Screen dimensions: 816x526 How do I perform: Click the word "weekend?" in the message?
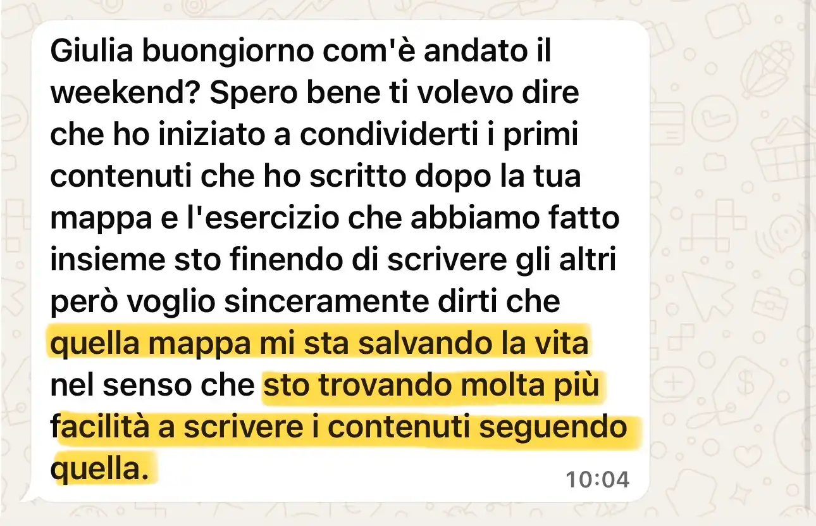pyautogui.click(x=125, y=94)
